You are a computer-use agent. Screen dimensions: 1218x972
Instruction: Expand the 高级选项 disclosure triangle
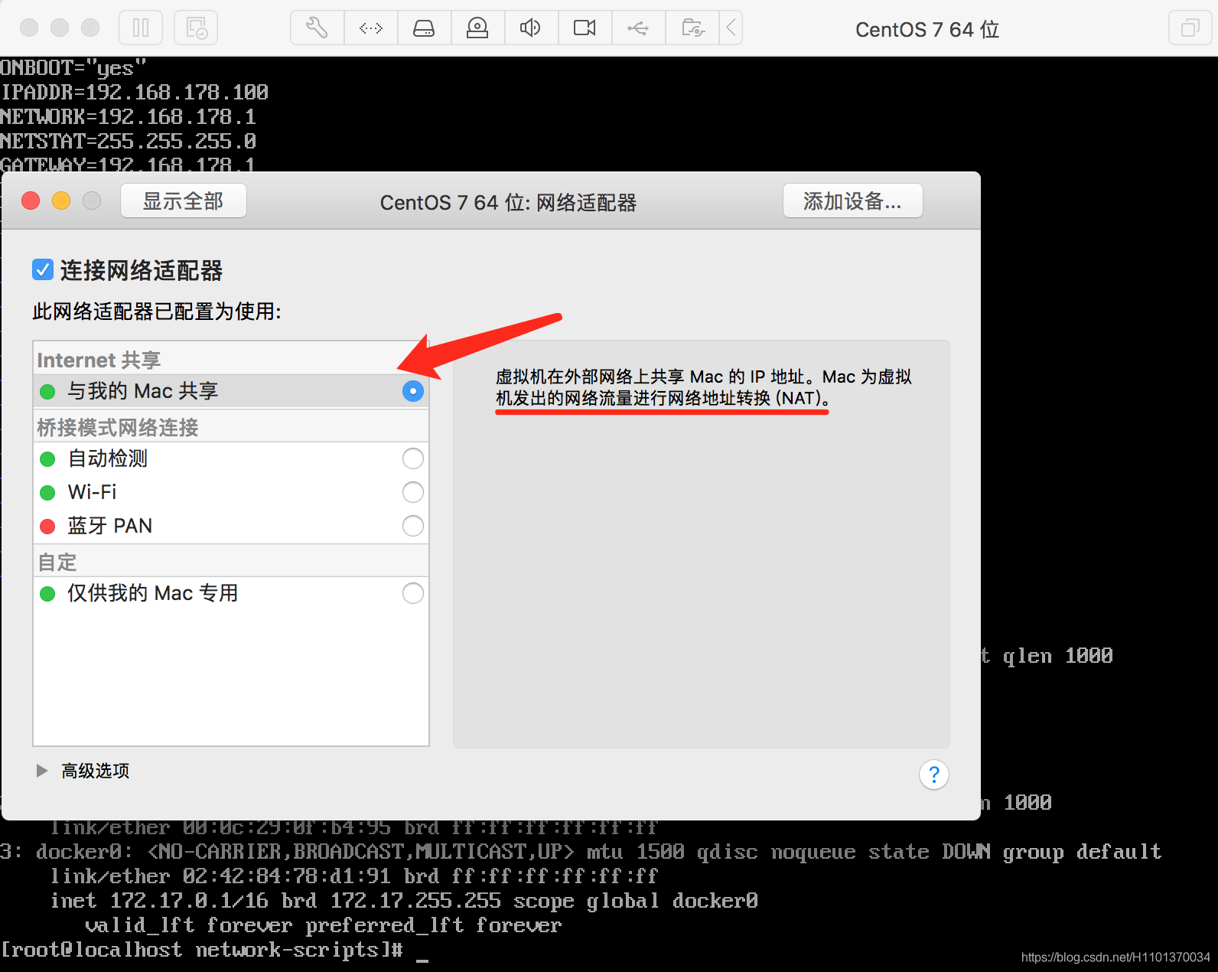[x=42, y=771]
